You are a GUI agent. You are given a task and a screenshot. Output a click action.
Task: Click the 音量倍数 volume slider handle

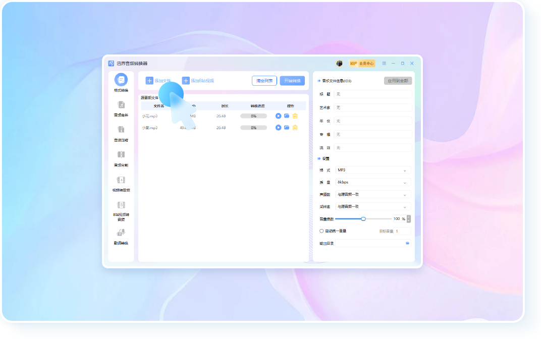tap(363, 219)
